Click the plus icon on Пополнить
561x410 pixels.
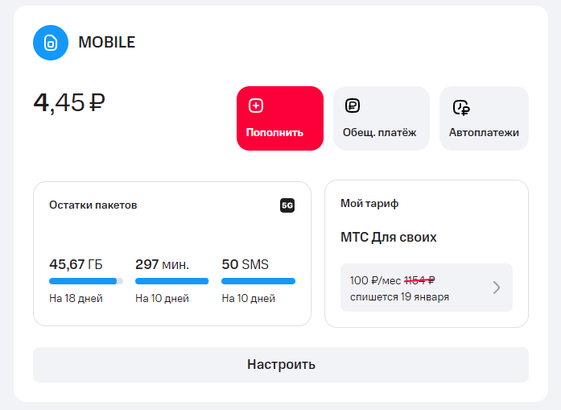coord(256,106)
